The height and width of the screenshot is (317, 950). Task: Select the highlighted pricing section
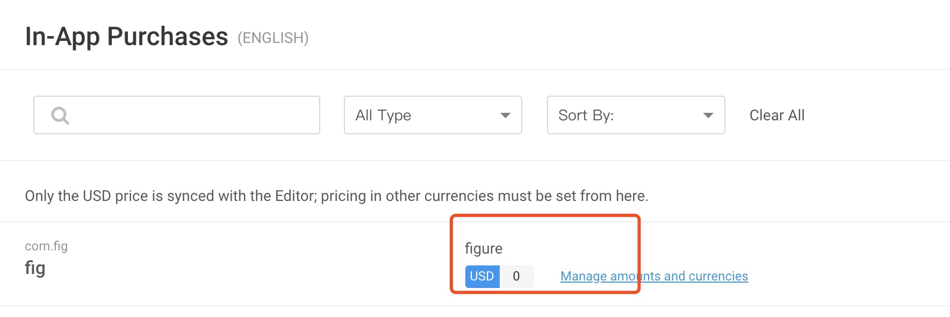point(545,254)
